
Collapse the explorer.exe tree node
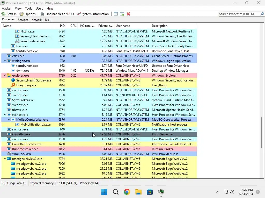click(5, 76)
